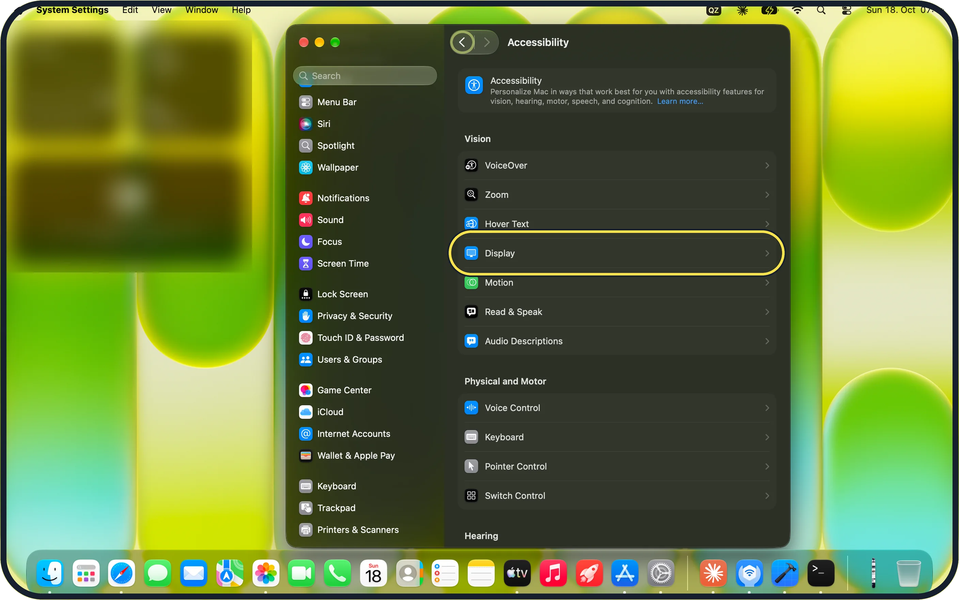
Task: Launch Terminal from the Dock
Action: pos(820,573)
